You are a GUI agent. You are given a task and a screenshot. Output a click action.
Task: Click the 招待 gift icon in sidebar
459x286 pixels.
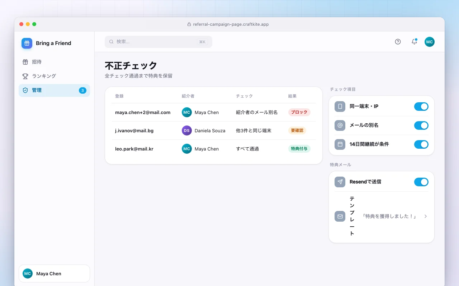(25, 62)
